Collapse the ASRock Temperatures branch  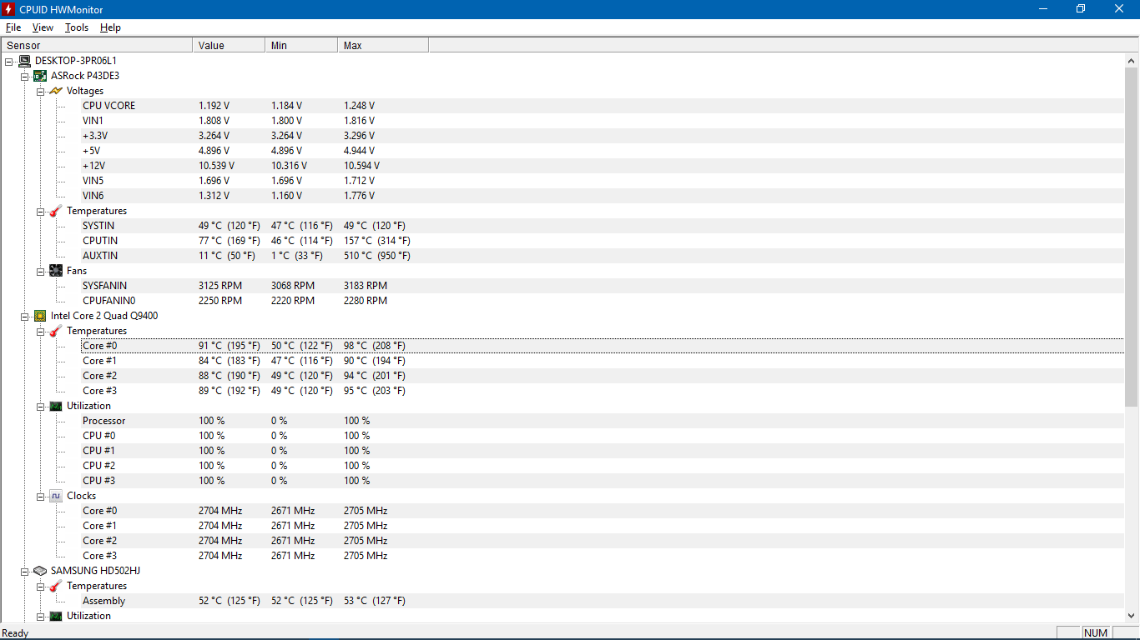click(41, 211)
